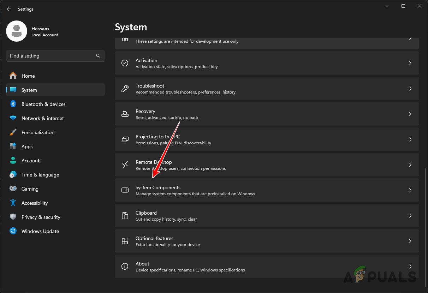Click the Clipboard icon

click(x=125, y=215)
